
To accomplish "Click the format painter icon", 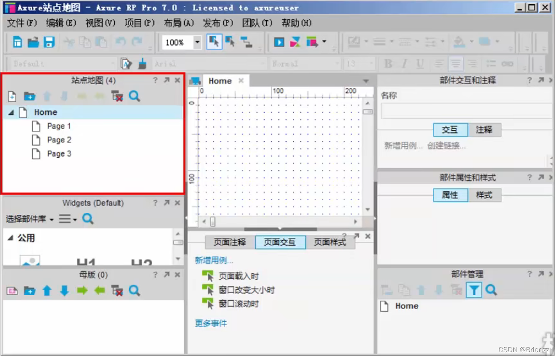I will click(142, 63).
